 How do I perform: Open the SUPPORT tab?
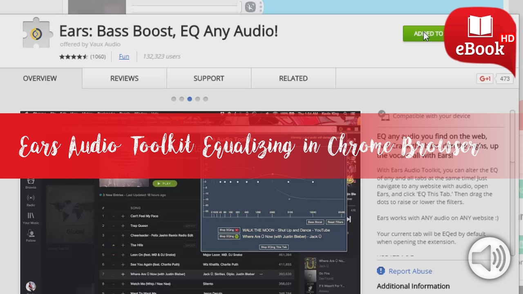pyautogui.click(x=209, y=78)
